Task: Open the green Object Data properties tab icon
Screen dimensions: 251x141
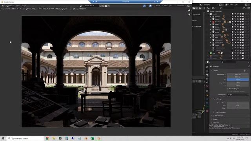Action: pos(207,107)
